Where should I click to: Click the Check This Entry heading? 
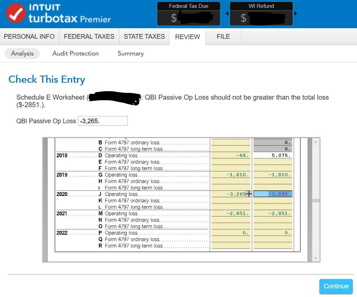[x=47, y=80]
